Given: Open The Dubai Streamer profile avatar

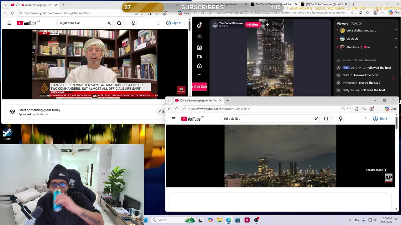Looking at the screenshot, I should click(x=215, y=25).
